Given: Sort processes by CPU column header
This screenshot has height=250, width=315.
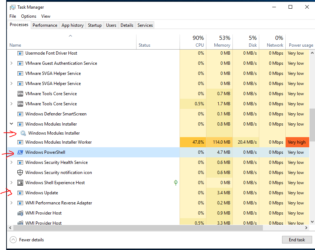Looking at the screenshot, I should [193, 42].
